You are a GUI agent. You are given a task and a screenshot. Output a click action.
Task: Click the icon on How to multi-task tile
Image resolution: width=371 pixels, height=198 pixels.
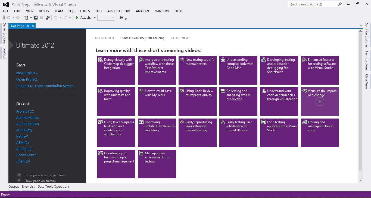pyautogui.click(x=141, y=91)
